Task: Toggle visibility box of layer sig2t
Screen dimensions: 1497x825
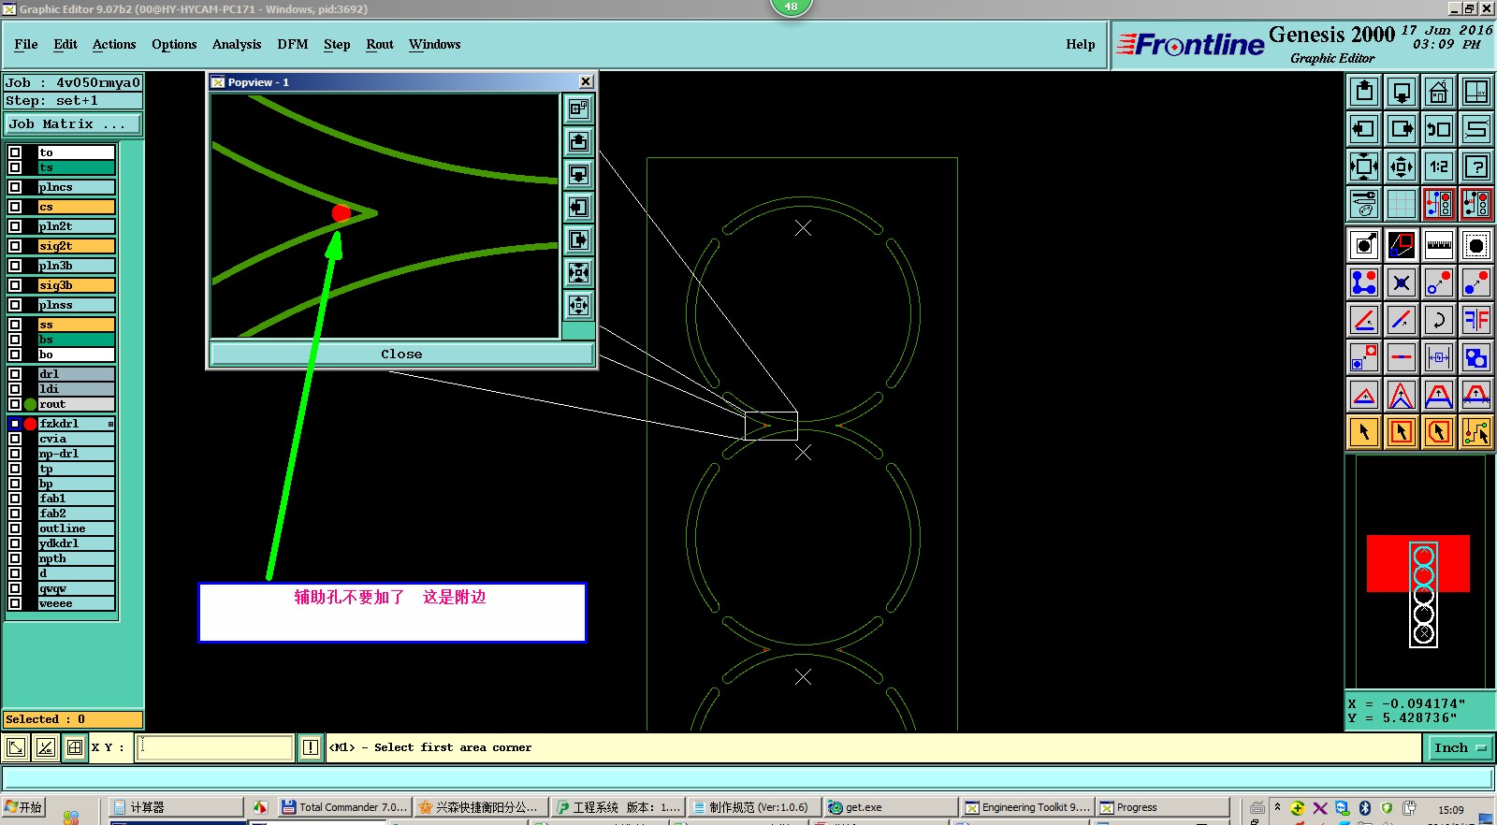Action: pos(15,246)
